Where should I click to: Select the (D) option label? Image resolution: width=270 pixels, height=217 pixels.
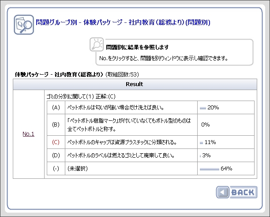tap(56, 156)
